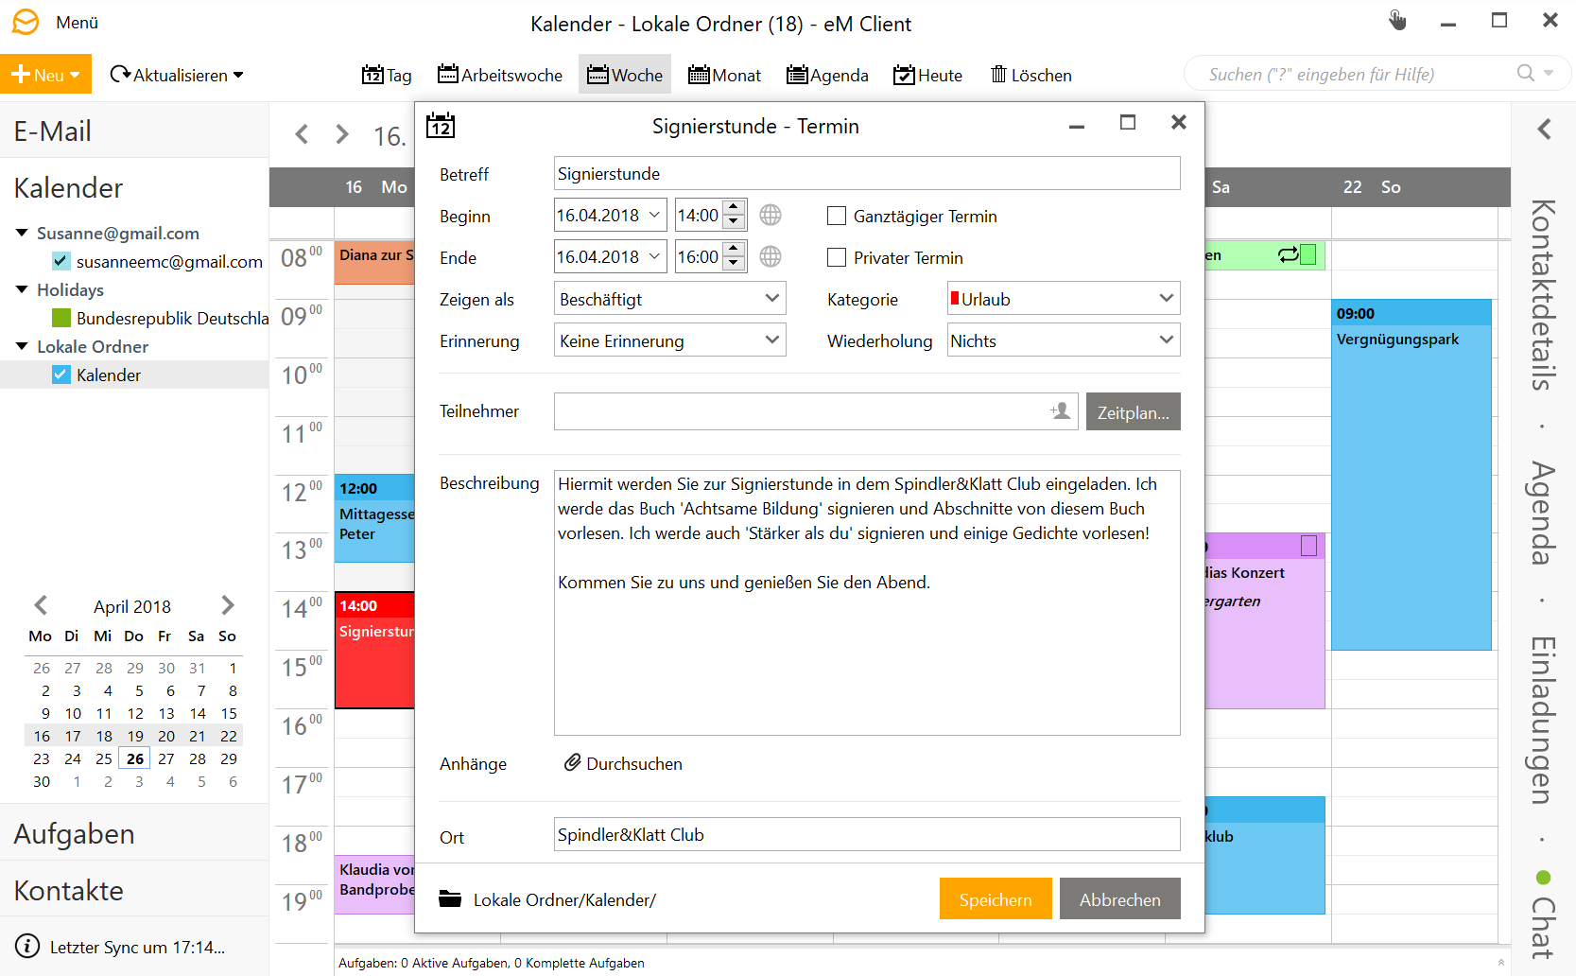
Task: Open the search options dropdown arrow
Action: (x=1549, y=73)
